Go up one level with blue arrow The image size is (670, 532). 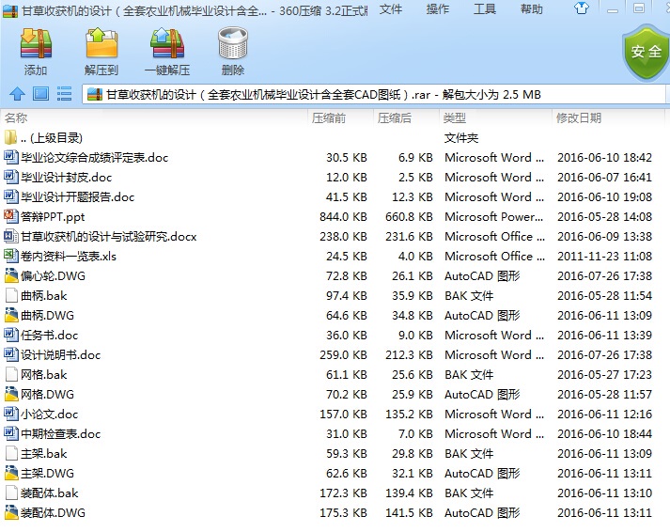point(17,94)
